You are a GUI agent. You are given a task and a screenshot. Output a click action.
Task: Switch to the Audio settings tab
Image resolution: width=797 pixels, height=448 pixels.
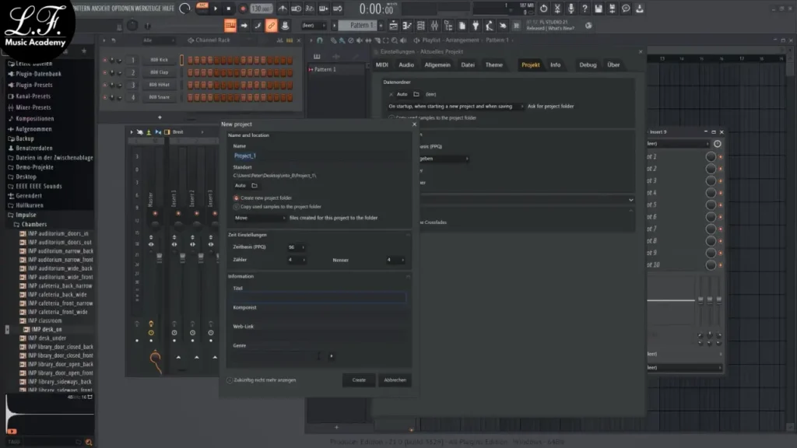[406, 65]
